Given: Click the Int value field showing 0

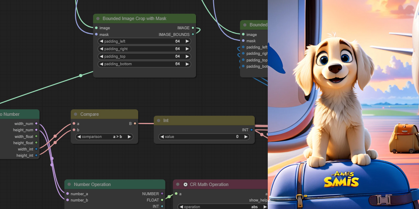Looking at the screenshot, I should pos(204,137).
